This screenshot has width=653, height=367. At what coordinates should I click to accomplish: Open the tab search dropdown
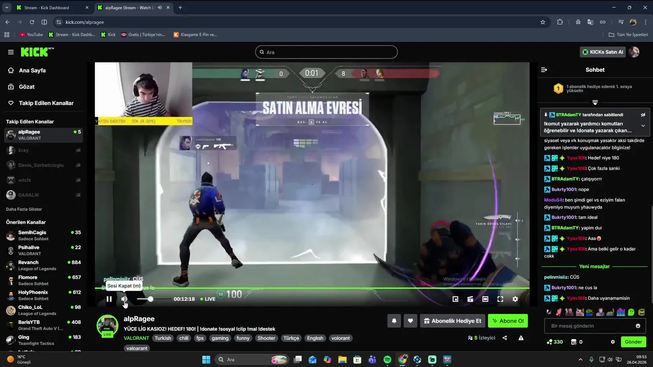click(x=7, y=8)
